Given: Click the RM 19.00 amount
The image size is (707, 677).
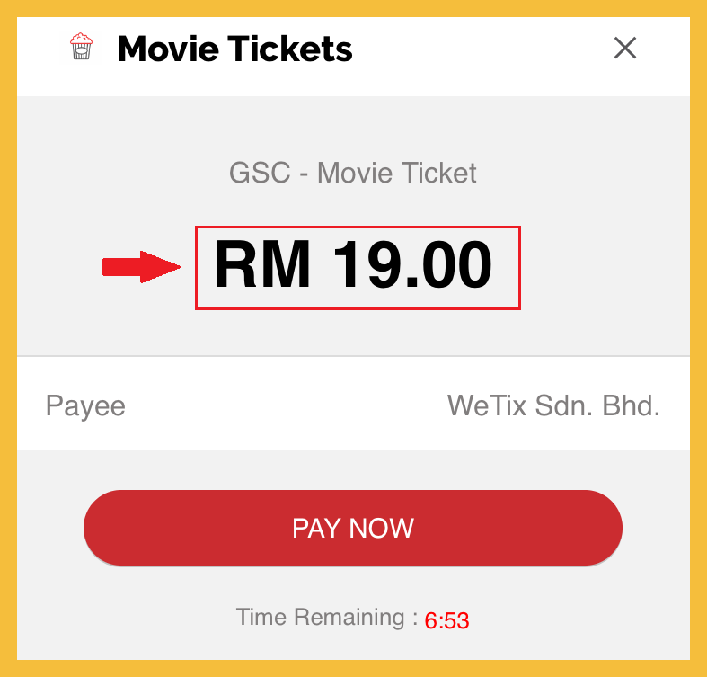Looking at the screenshot, I should coord(353,264).
